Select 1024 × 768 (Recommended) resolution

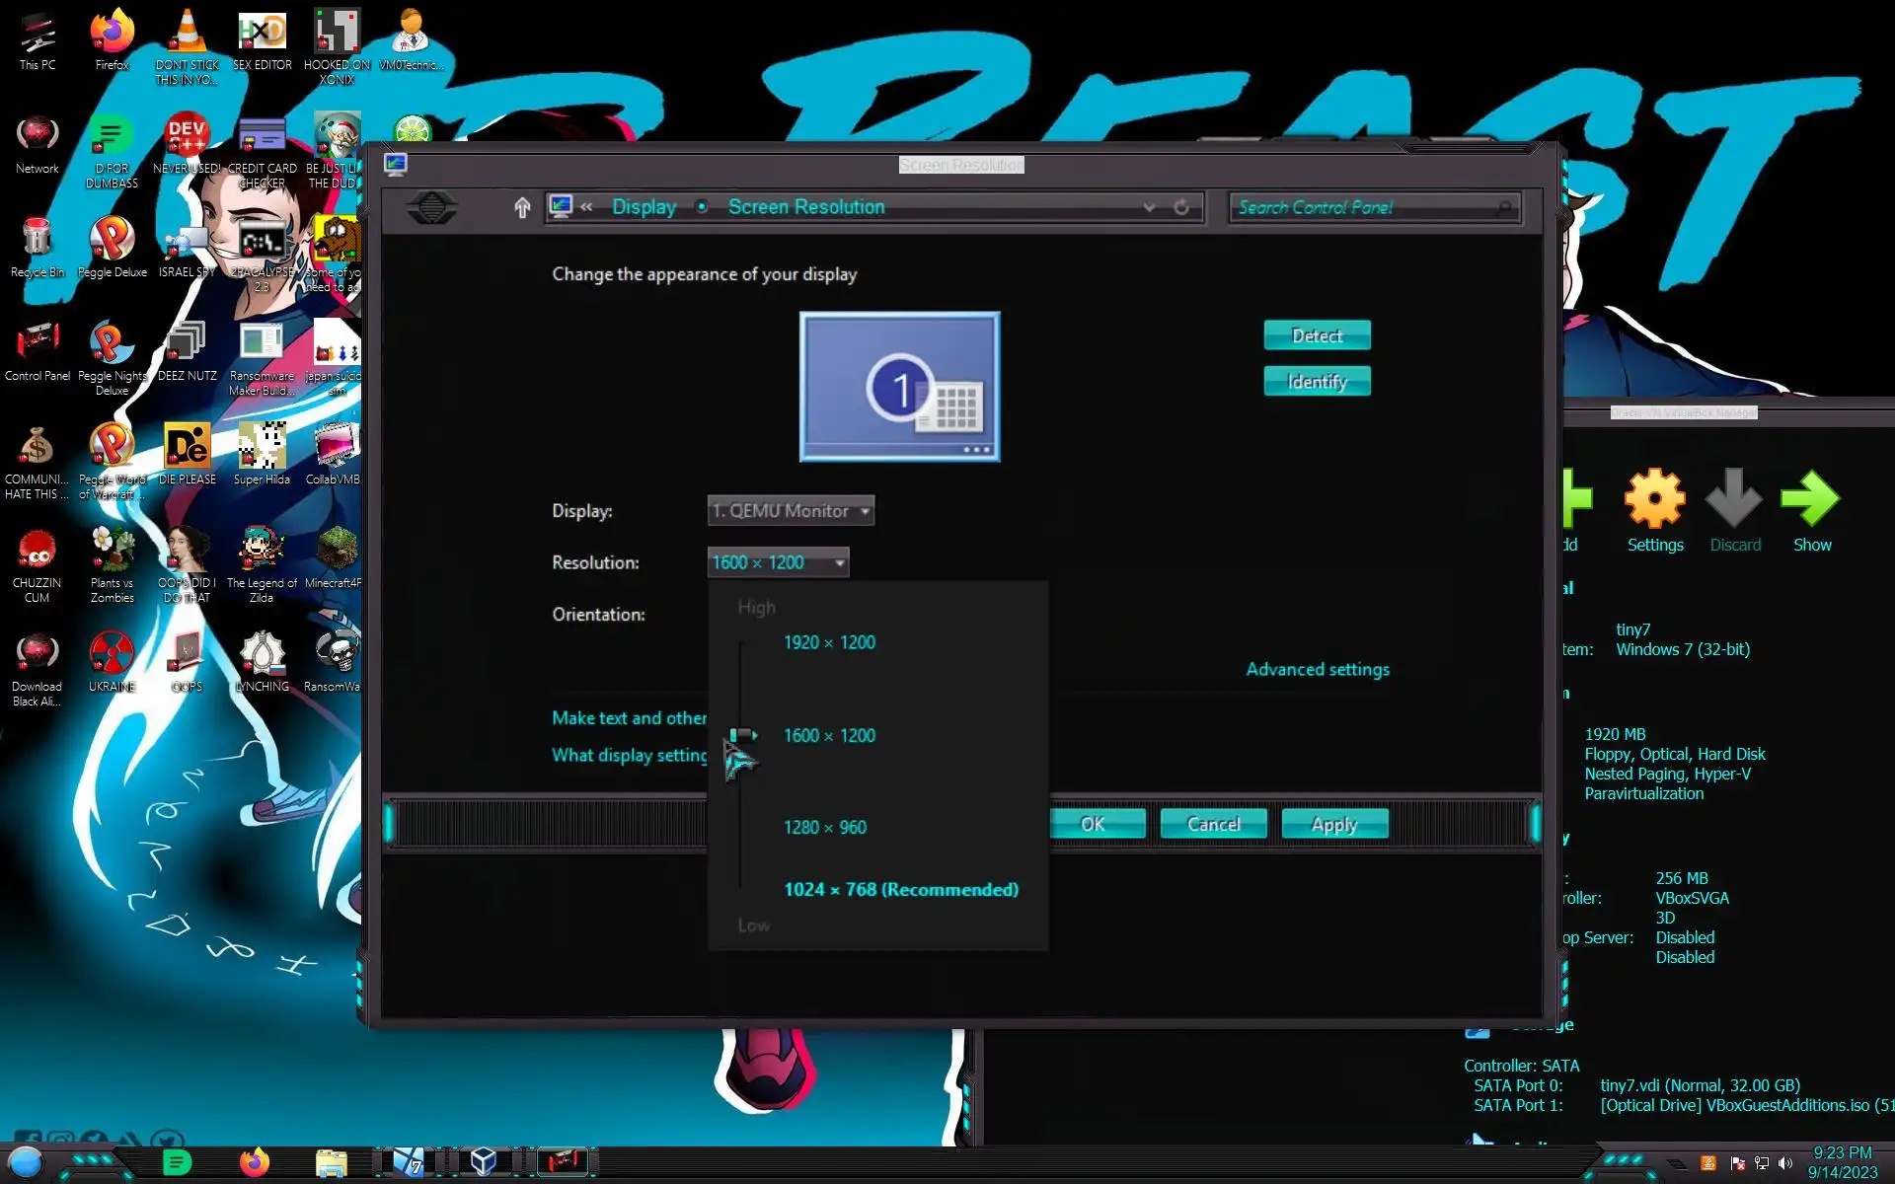click(900, 889)
